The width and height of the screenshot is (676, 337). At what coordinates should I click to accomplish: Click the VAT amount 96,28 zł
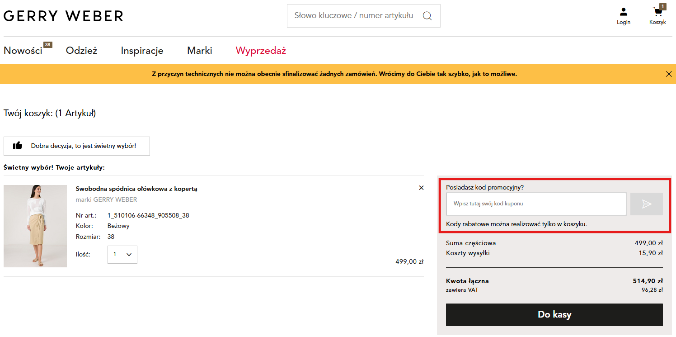tap(652, 290)
